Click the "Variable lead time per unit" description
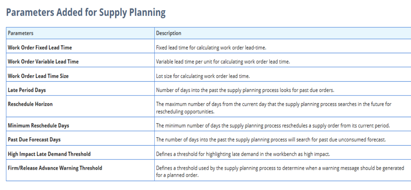 point(223,62)
